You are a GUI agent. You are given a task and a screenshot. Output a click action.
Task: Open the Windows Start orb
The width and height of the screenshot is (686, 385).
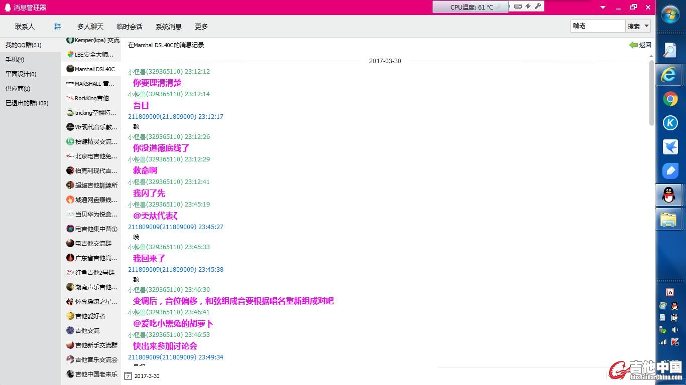pyautogui.click(x=670, y=14)
